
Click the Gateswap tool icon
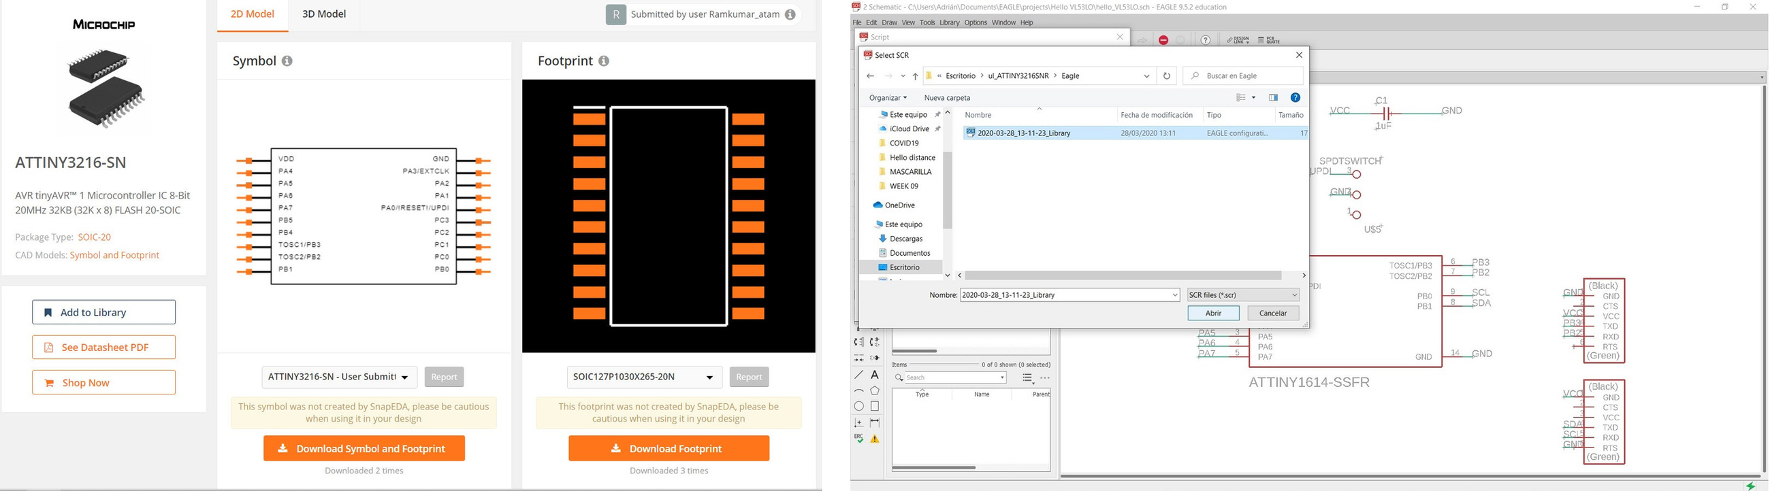click(x=875, y=342)
